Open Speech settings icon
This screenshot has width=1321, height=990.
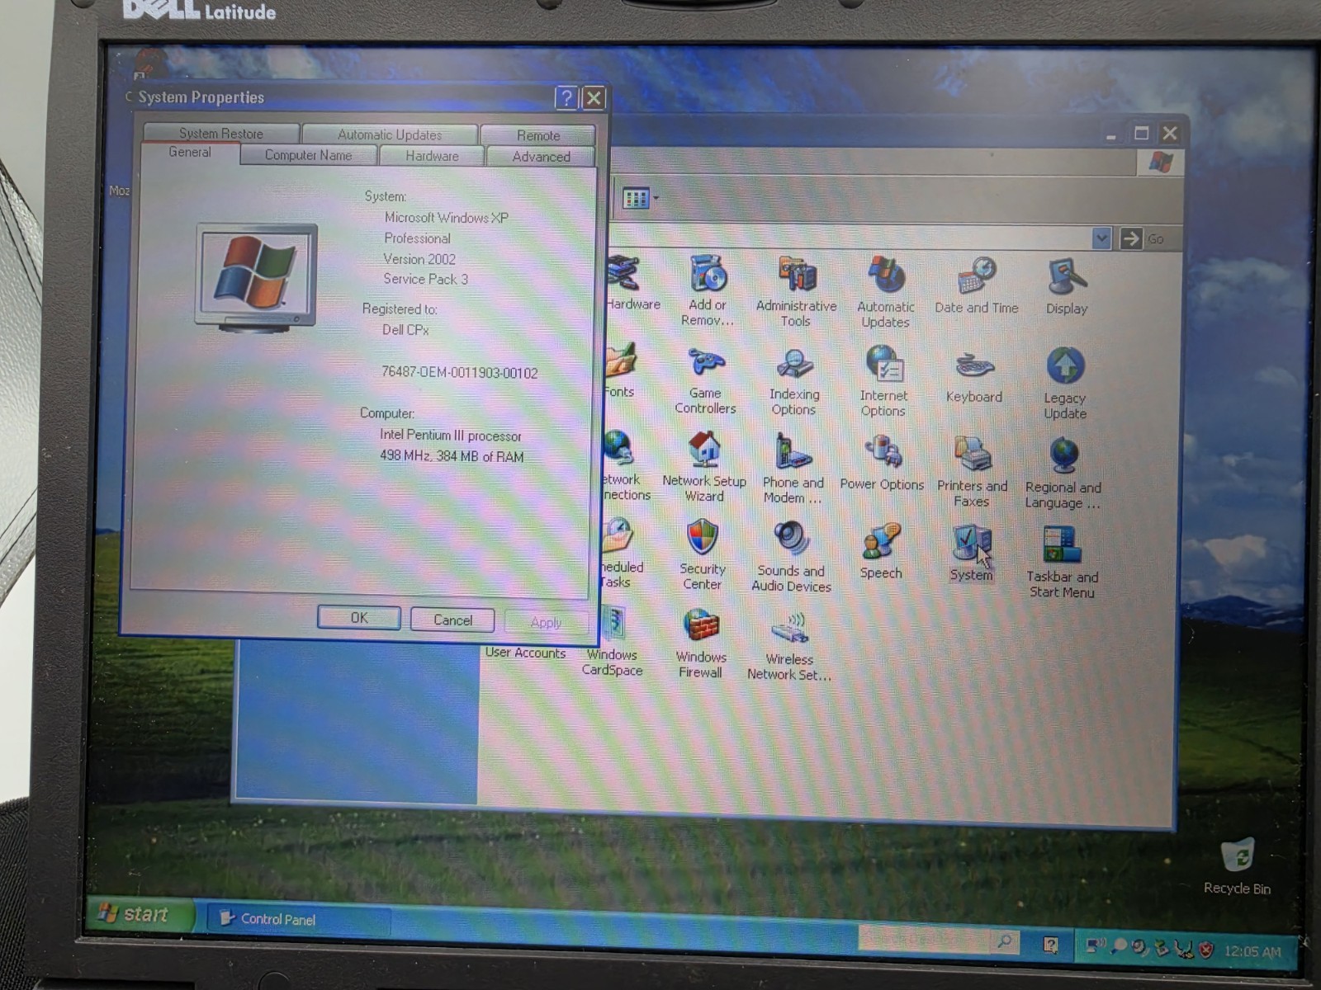click(x=881, y=551)
